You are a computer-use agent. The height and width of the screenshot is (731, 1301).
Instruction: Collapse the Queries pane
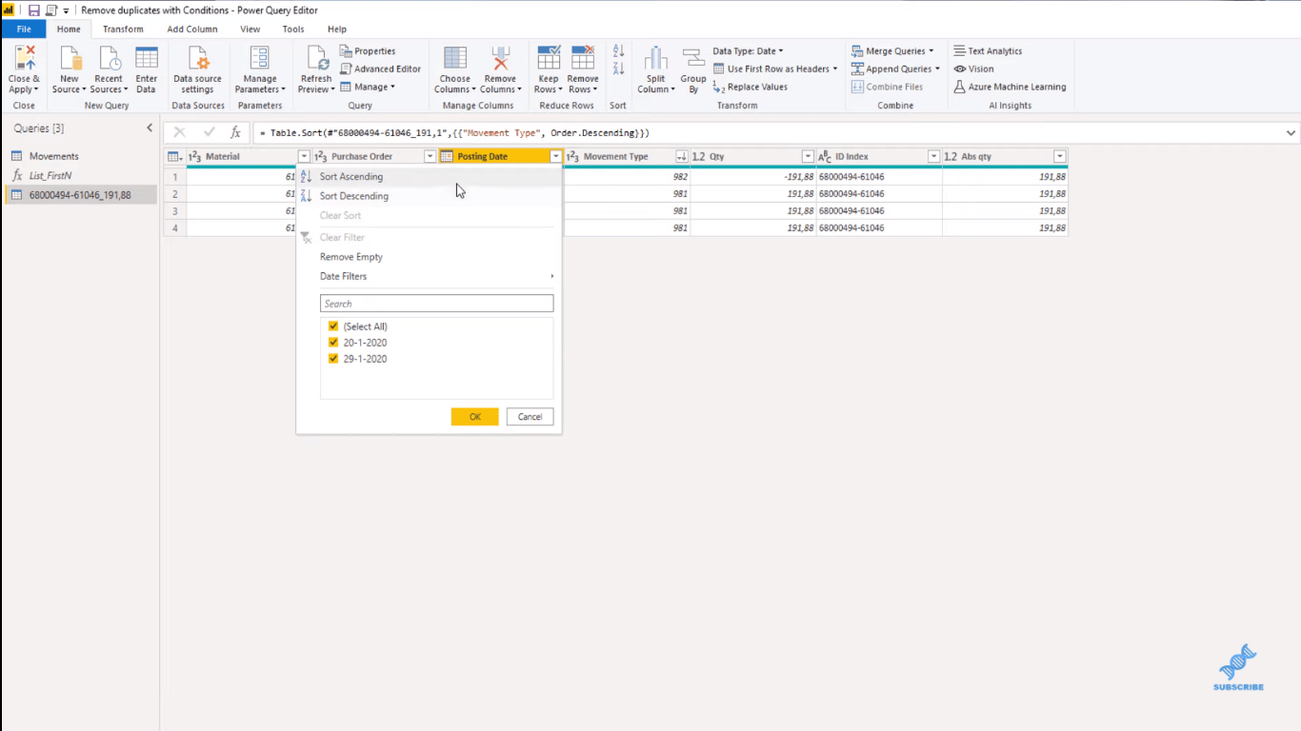(x=150, y=128)
